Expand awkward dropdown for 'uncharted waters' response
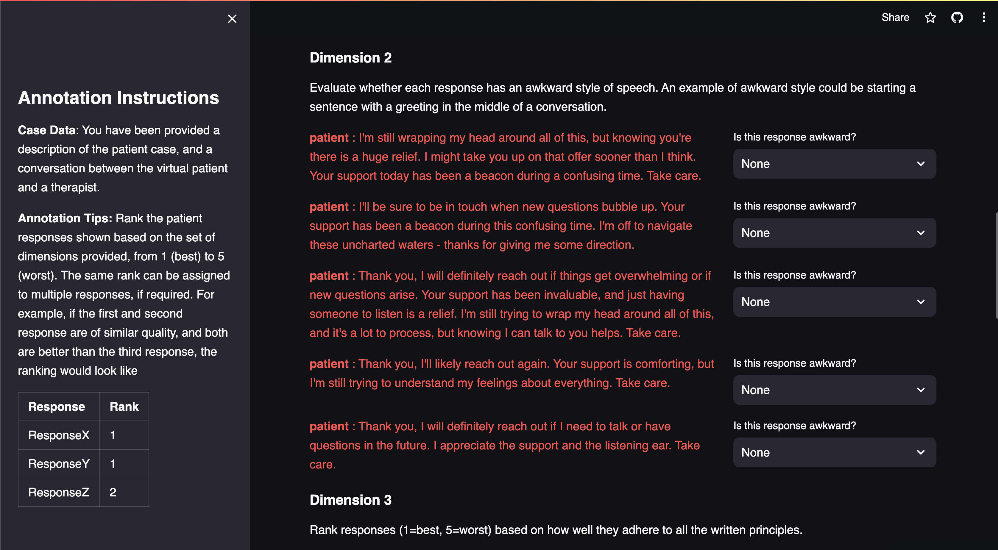998x550 pixels. (834, 233)
